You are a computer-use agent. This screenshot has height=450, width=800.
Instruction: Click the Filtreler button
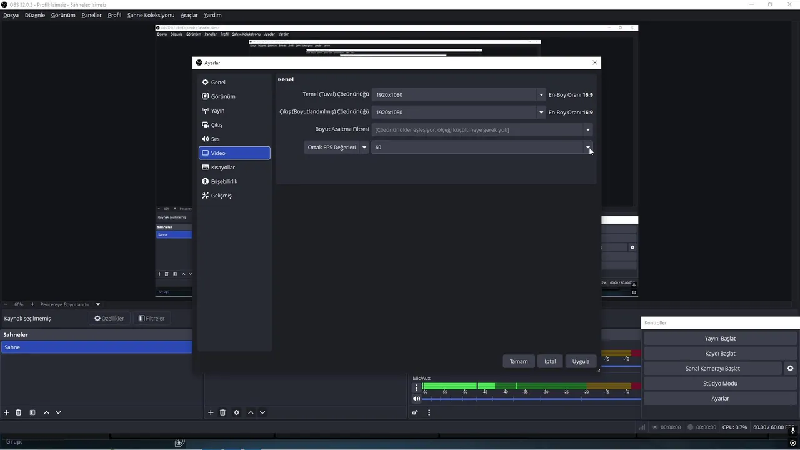[x=151, y=319]
